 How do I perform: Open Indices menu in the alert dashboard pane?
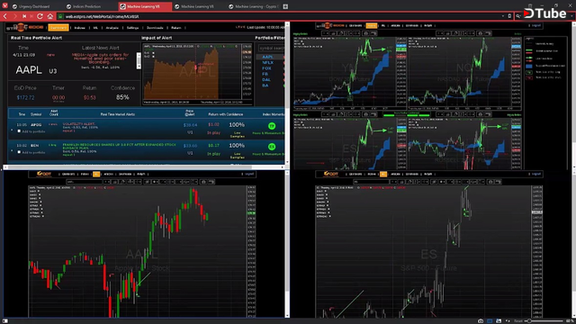(80, 28)
